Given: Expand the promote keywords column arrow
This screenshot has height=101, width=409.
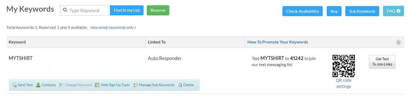Looking at the screenshot, I should 399,42.
